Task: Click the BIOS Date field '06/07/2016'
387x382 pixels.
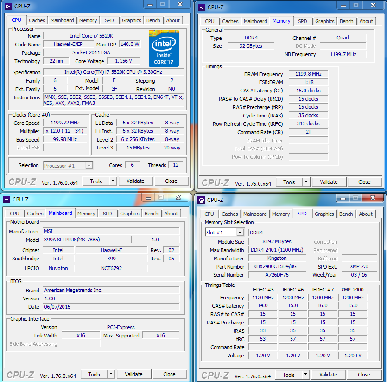Action: coord(111,307)
